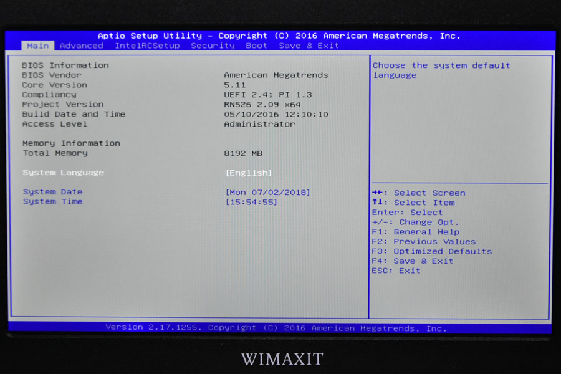The image size is (561, 374).
Task: Click the UEFI 2.4; PI 1.3 value
Action: point(267,95)
